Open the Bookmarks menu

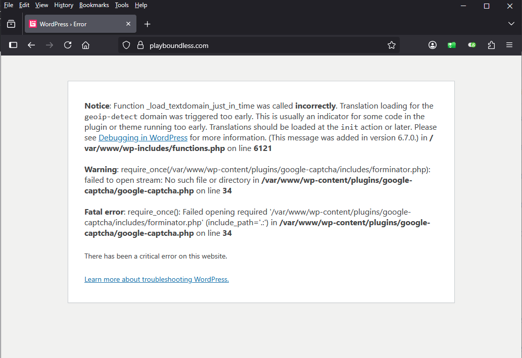click(x=94, y=5)
